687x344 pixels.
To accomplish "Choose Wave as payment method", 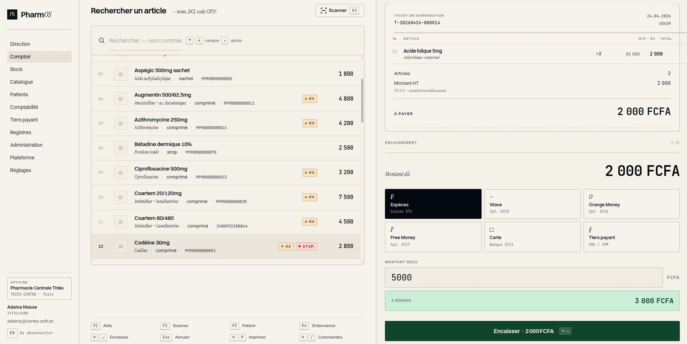I will [532, 204].
